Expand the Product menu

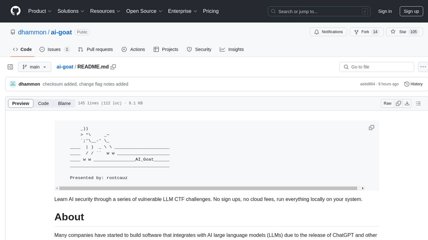tap(40, 11)
